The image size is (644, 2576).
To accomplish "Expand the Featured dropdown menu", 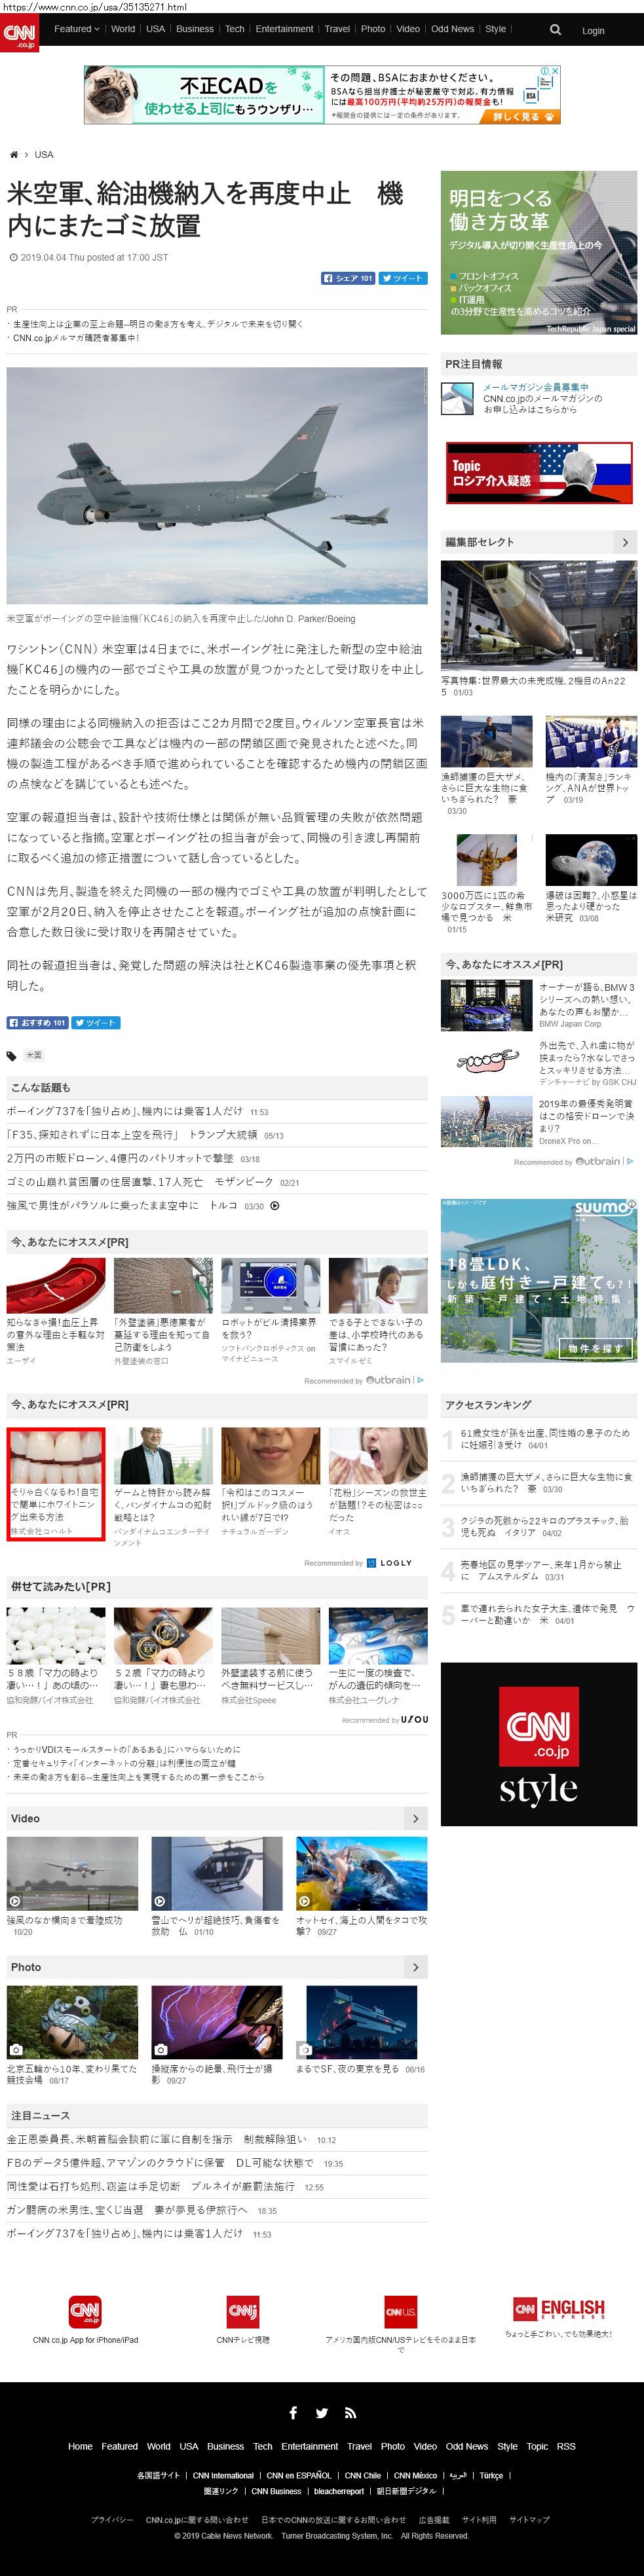I will point(76,29).
